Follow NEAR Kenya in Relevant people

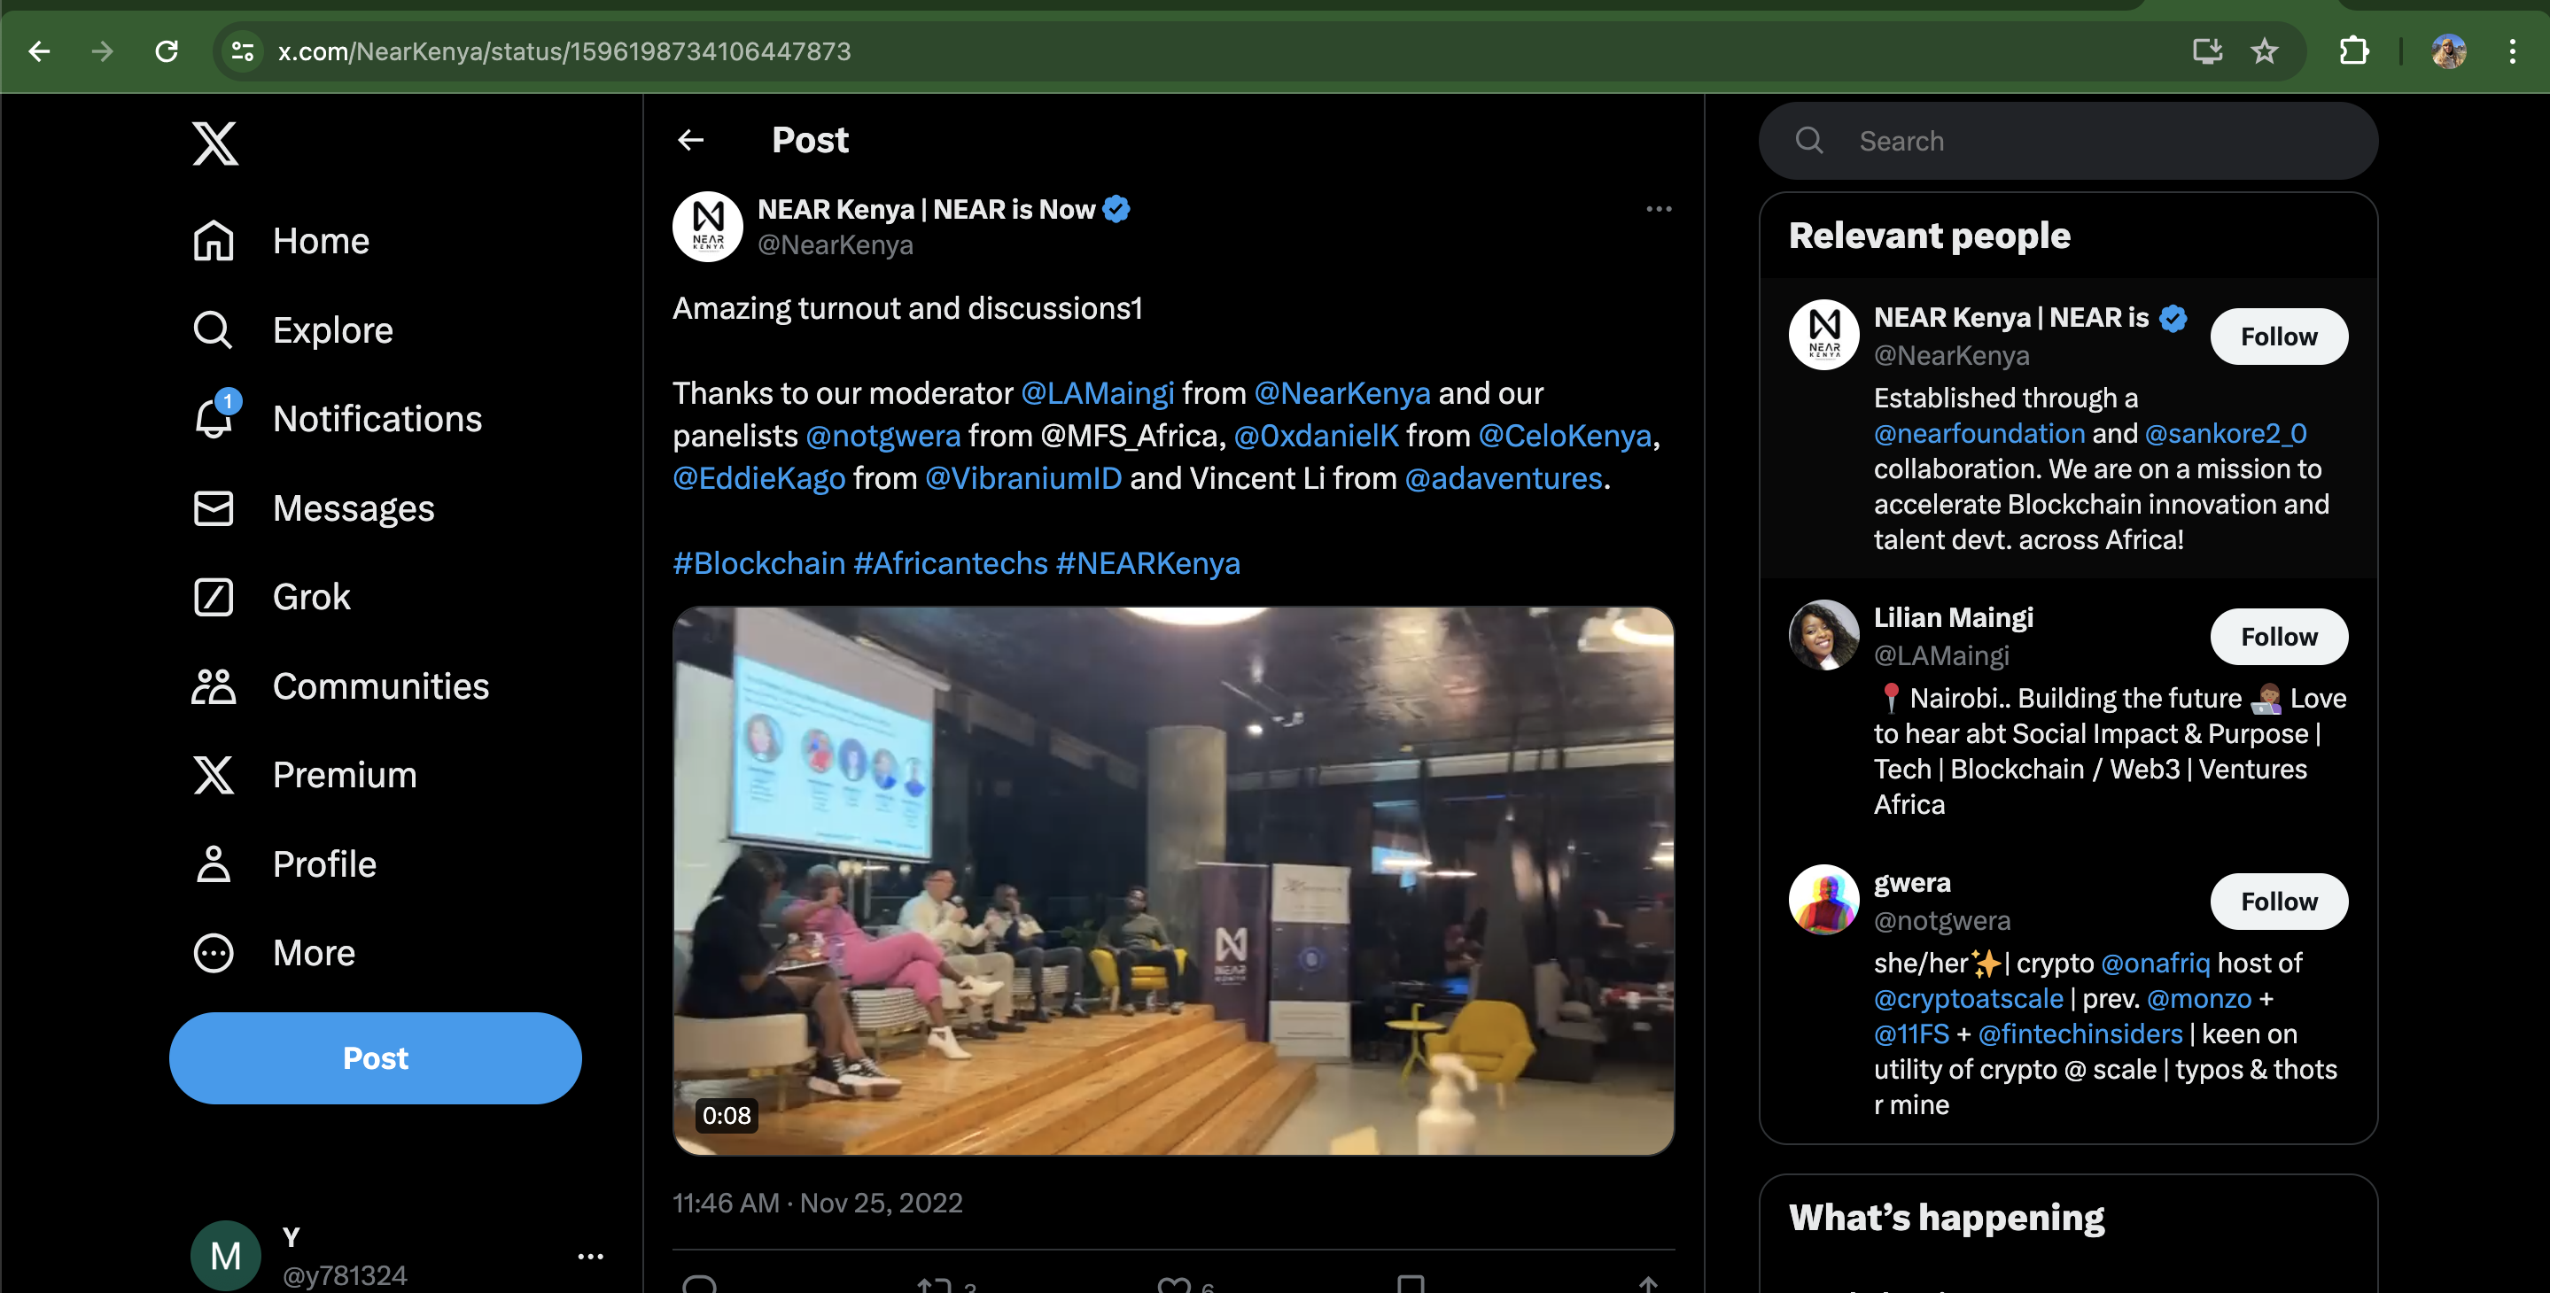tap(2279, 337)
